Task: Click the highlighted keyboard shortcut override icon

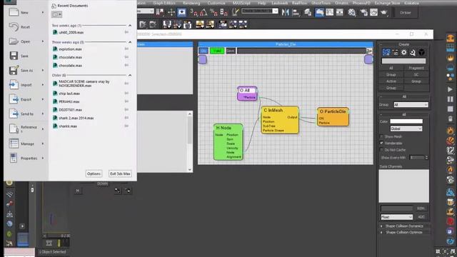Action: click(182, 12)
